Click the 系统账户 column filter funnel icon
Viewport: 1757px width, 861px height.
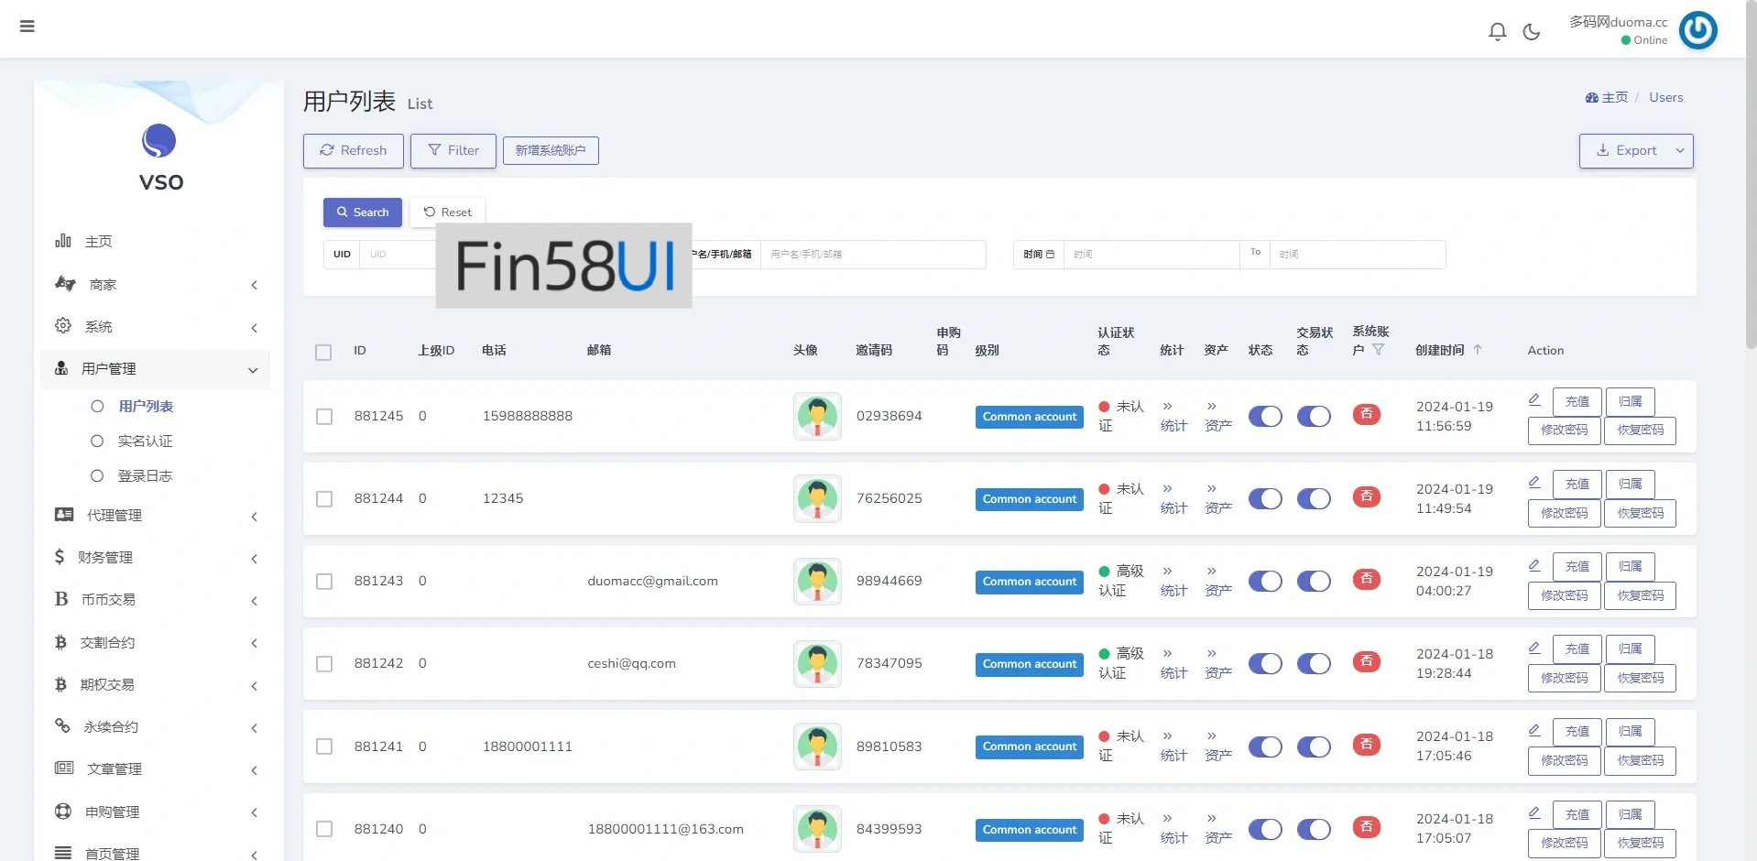click(1378, 350)
